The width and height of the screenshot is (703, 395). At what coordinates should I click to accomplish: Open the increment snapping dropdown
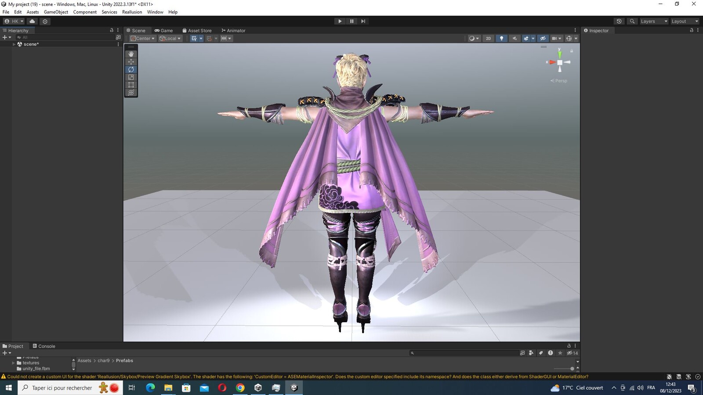(227, 38)
